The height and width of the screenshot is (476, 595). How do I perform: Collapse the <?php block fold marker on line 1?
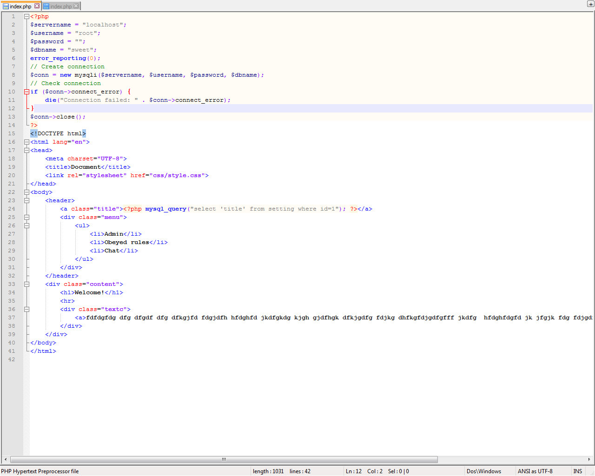click(x=26, y=16)
